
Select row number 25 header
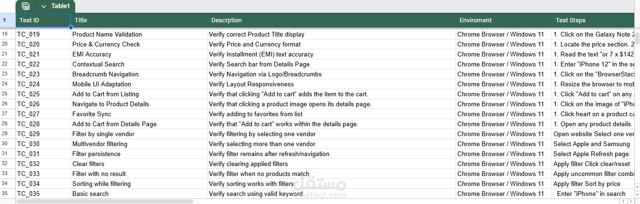(5, 94)
